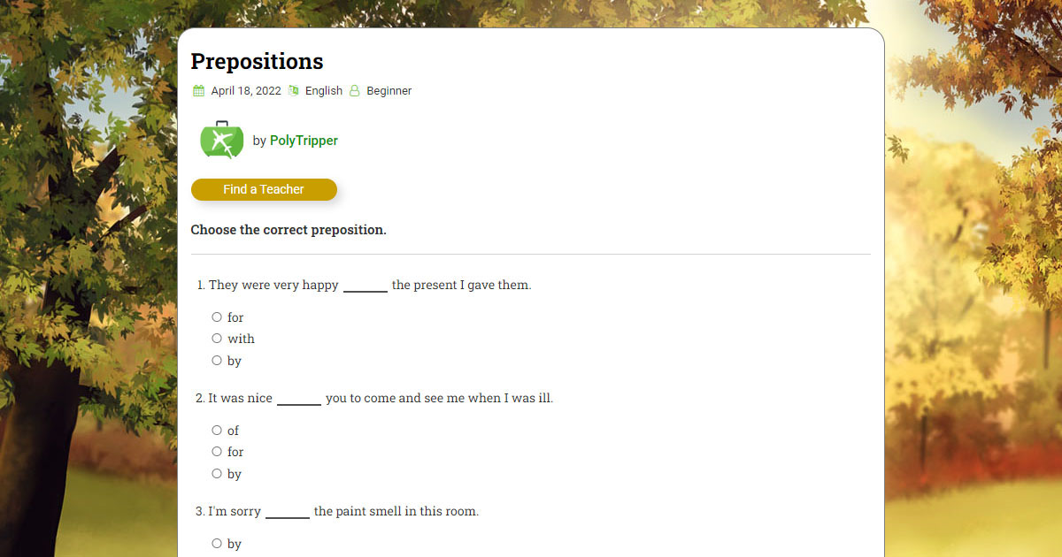Click the PolyTripper suitcase logo
The width and height of the screenshot is (1062, 557).
point(221,140)
